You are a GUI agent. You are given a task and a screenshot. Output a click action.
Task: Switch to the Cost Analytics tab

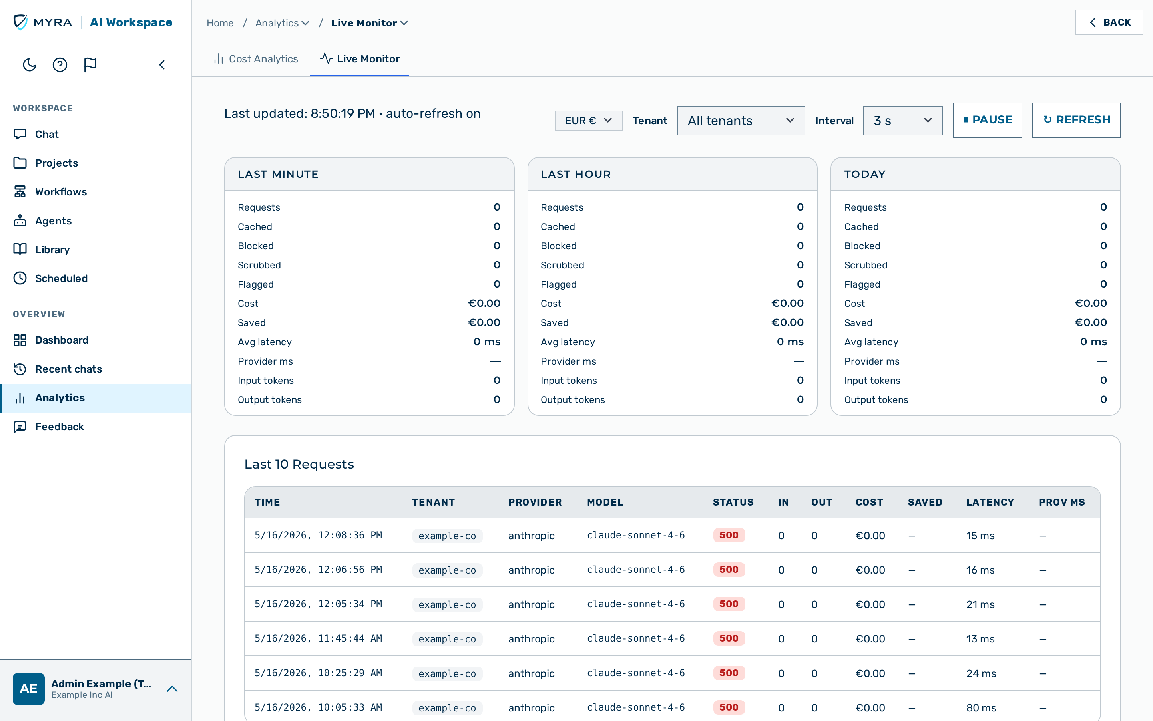pos(256,58)
